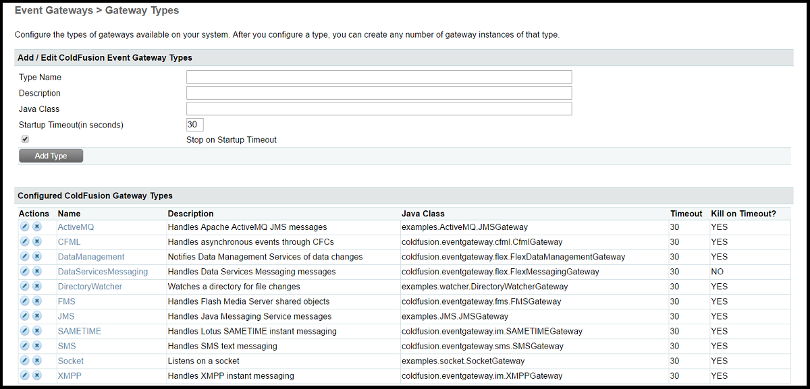Select text 'coldfusion.eventgateway.im.XMPPGateway'

coord(482,376)
